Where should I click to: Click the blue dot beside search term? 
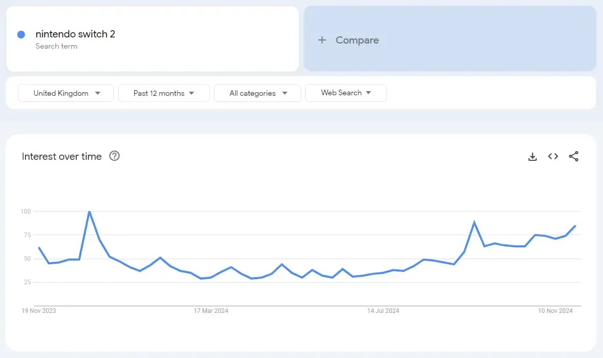pyautogui.click(x=21, y=34)
